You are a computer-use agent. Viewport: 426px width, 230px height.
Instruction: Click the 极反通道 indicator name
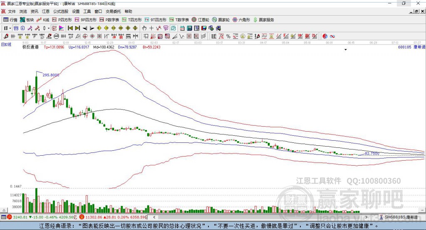pos(30,47)
